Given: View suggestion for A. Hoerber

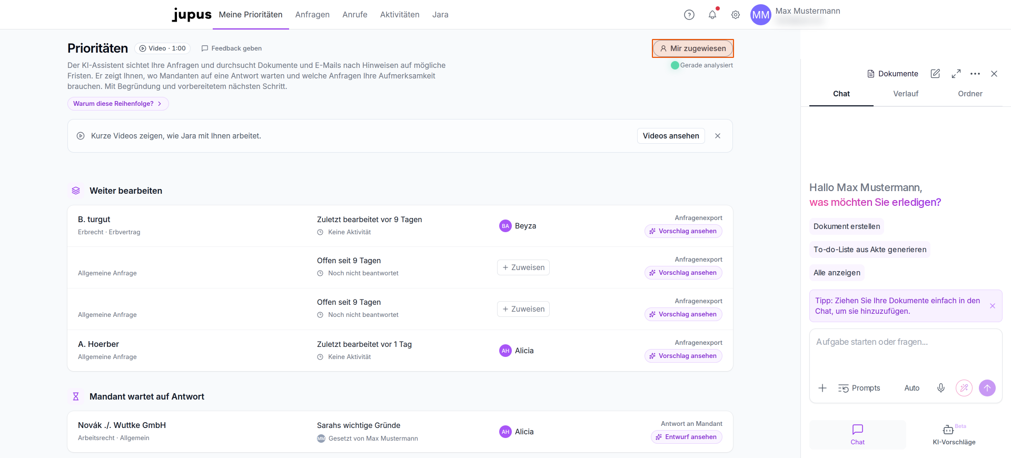Looking at the screenshot, I should coord(683,356).
